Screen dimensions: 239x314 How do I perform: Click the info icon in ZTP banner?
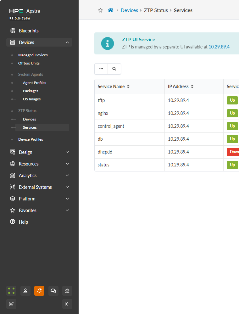108,43
